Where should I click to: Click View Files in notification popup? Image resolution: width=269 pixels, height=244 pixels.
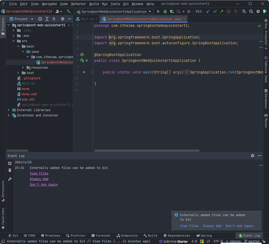(189, 226)
